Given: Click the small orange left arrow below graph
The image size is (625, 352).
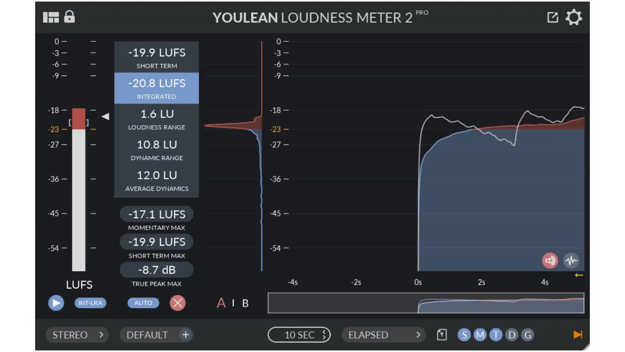Looking at the screenshot, I should click(579, 275).
